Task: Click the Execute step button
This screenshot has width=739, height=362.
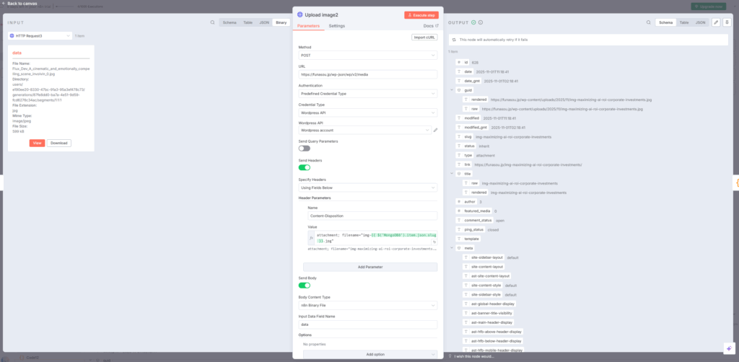Action: (x=420, y=14)
